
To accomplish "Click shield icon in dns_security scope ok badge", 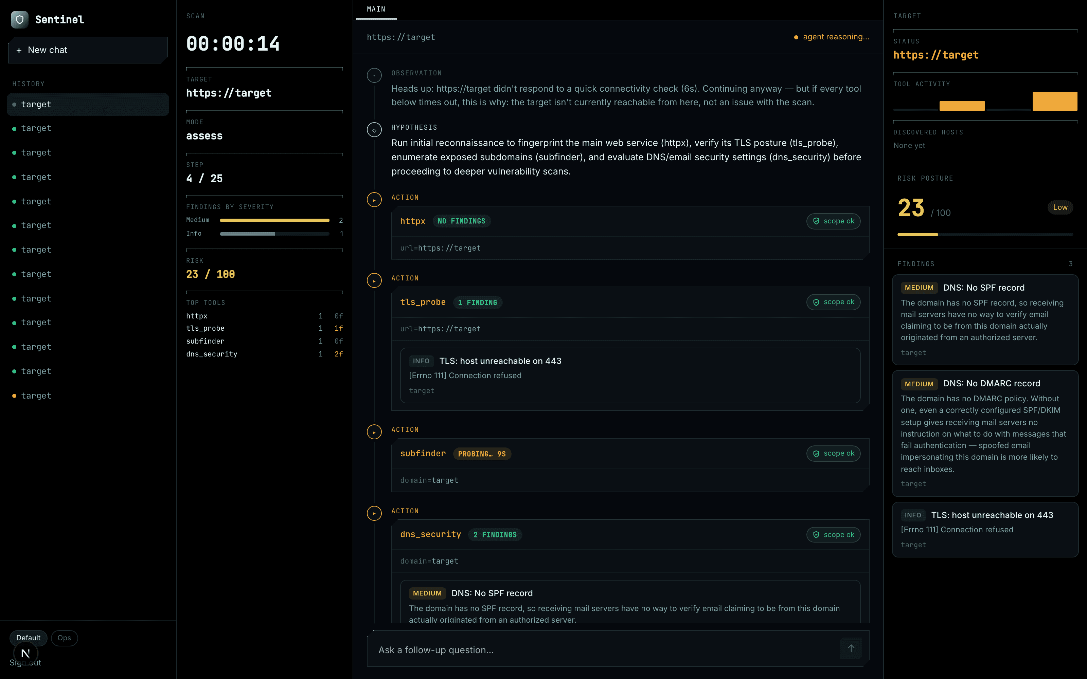I will tap(816, 535).
